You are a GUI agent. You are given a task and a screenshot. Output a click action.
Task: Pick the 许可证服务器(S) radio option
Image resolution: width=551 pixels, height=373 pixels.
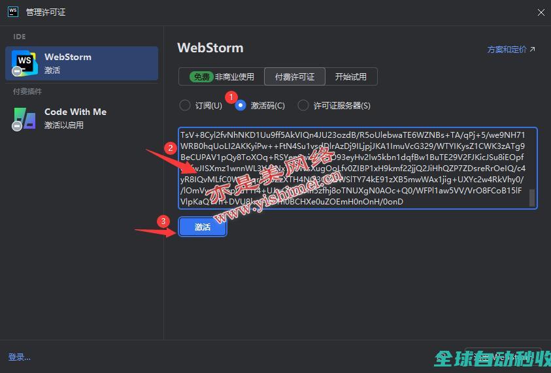pos(303,105)
